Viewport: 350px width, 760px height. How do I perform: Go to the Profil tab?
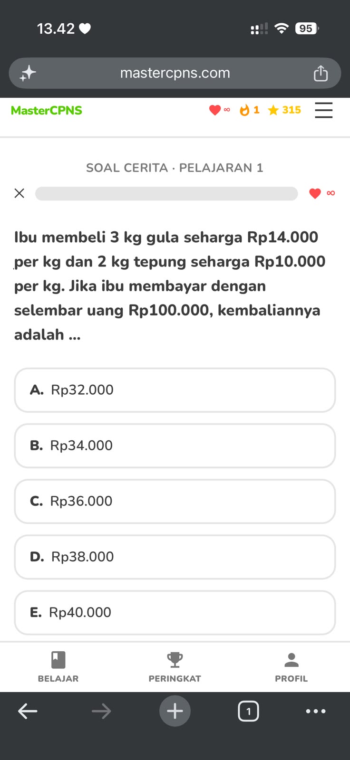pyautogui.click(x=292, y=667)
